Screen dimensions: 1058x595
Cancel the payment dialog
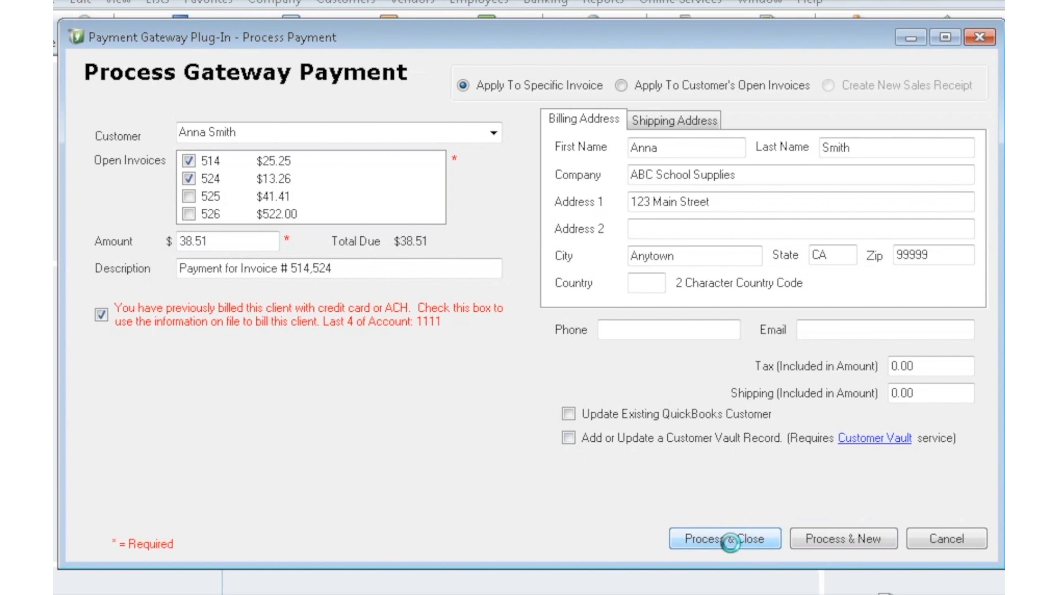point(946,538)
